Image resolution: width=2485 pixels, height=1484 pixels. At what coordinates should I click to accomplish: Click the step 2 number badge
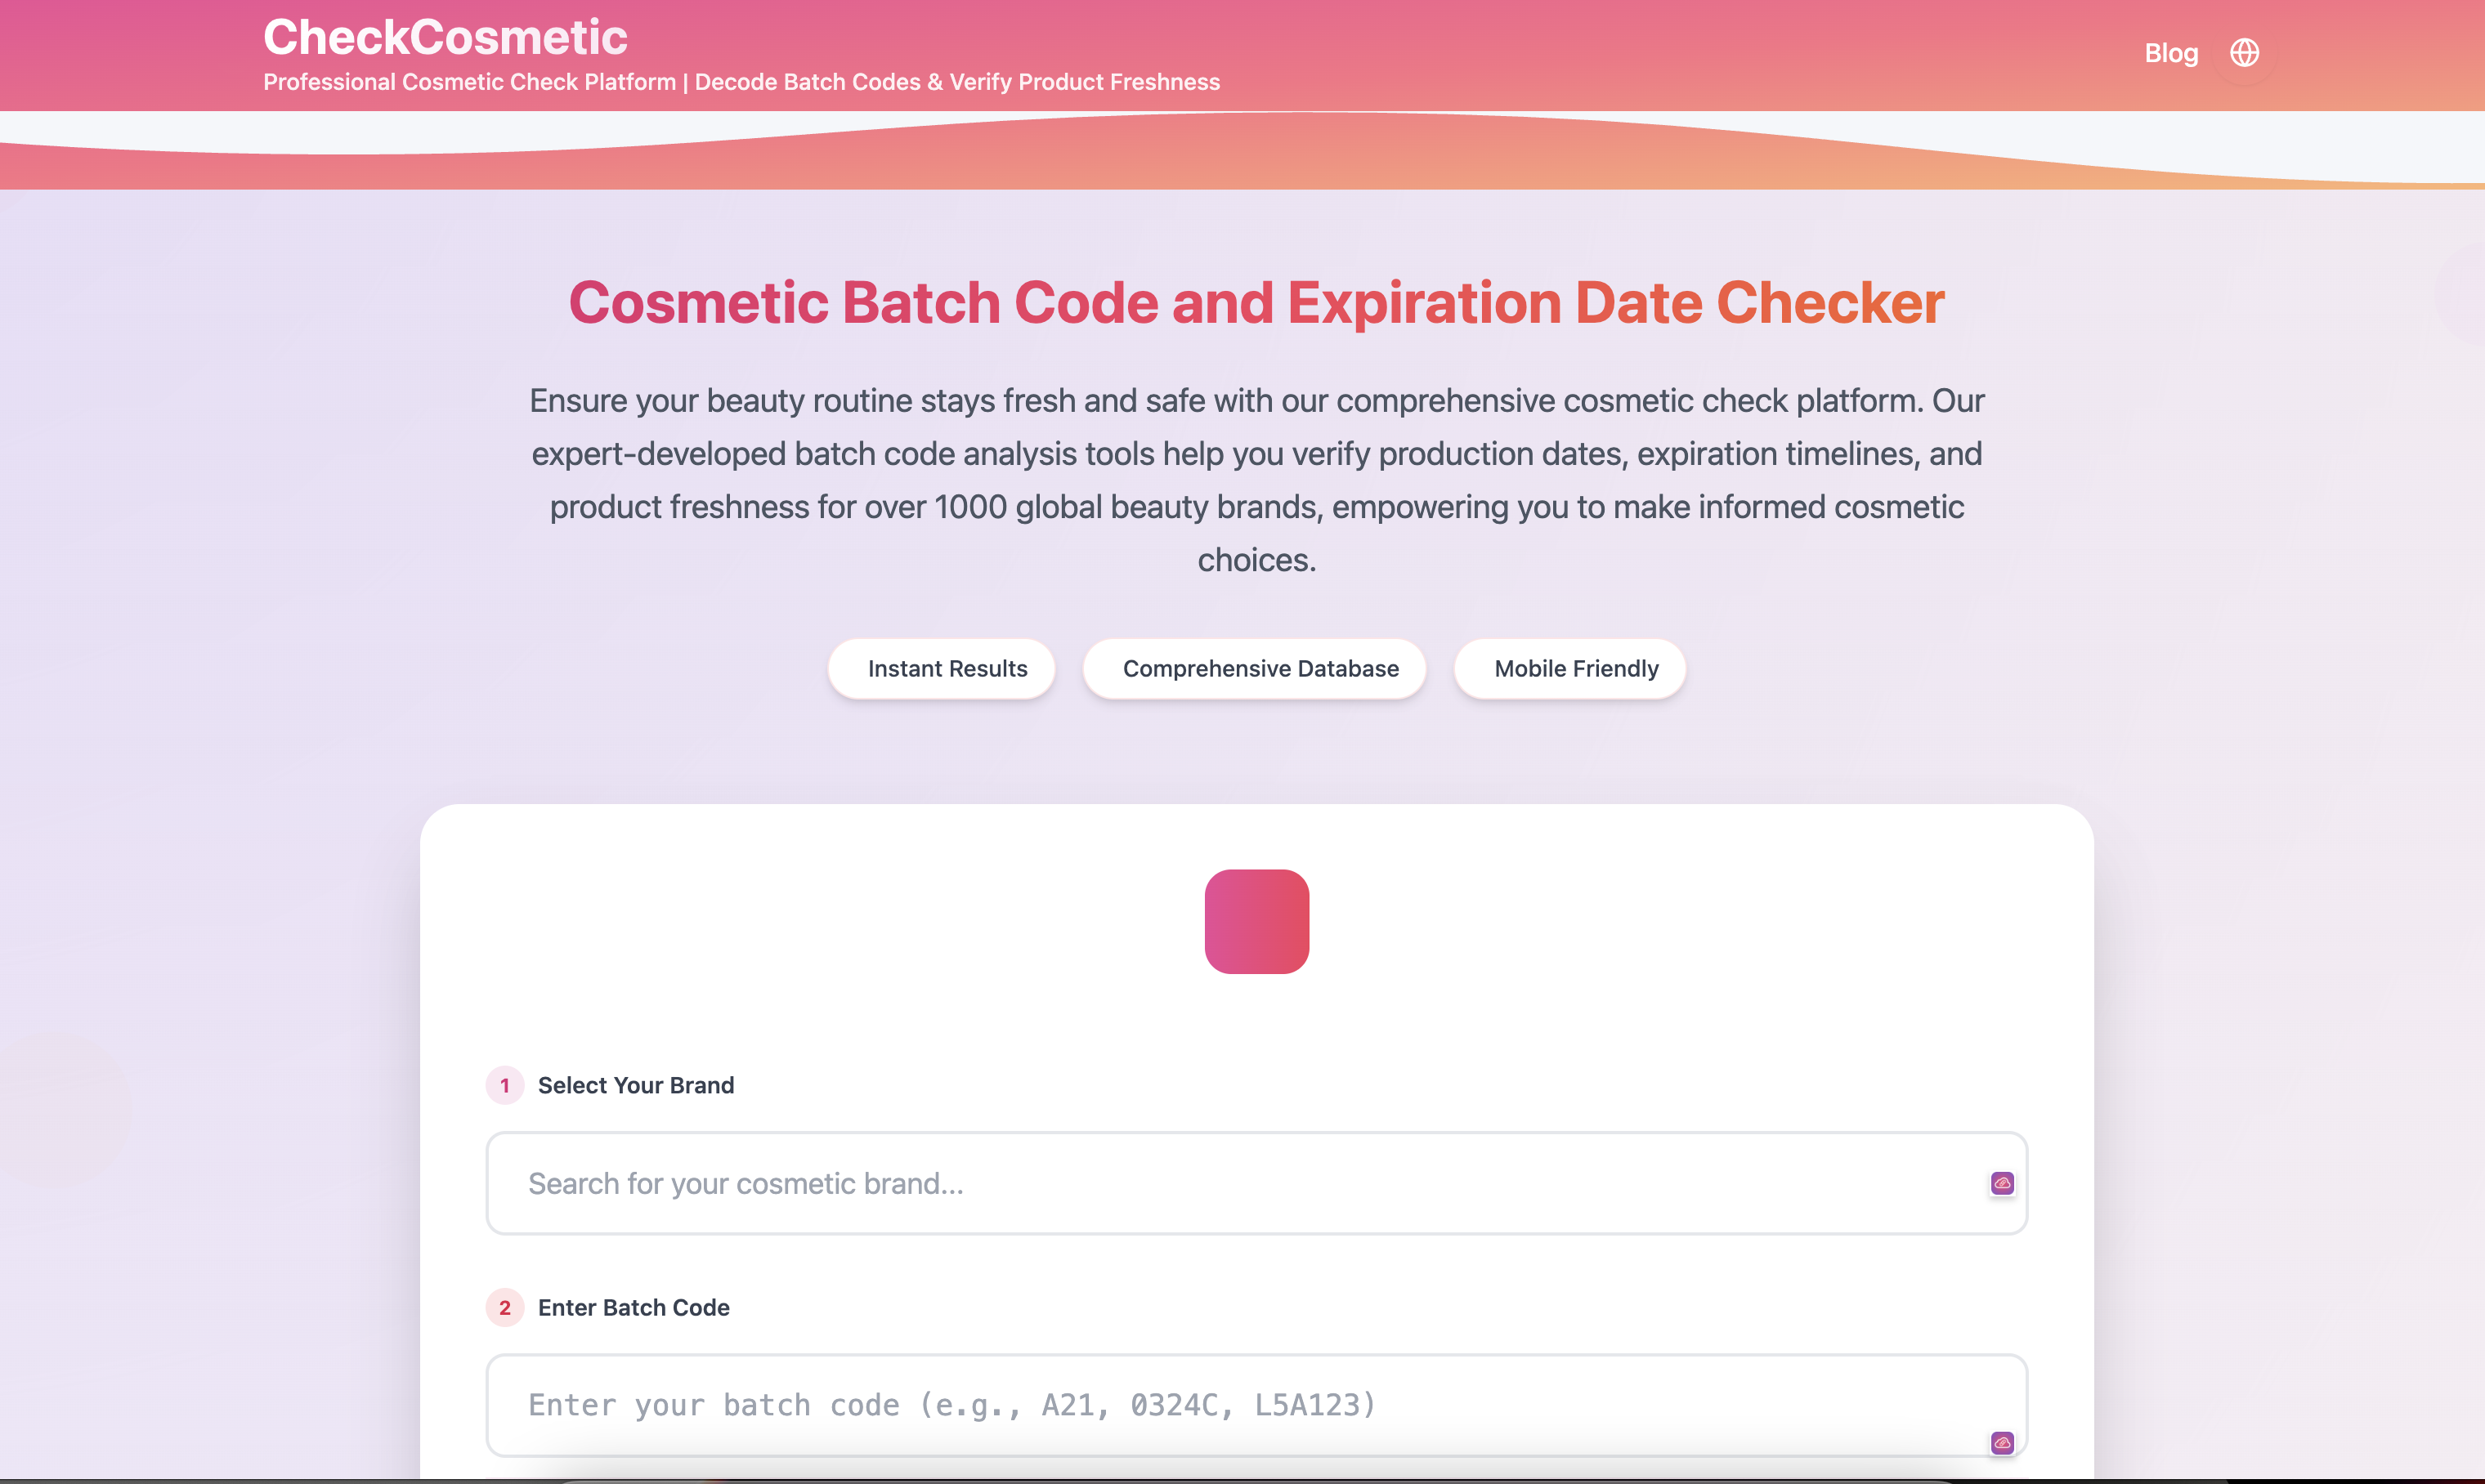coord(504,1307)
